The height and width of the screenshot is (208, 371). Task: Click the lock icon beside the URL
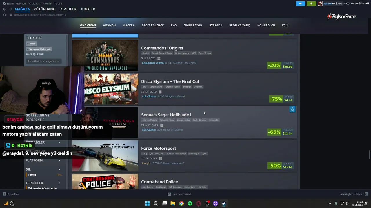(x=11, y=15)
